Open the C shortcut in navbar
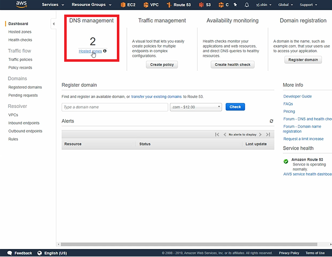 (x=224, y=5)
